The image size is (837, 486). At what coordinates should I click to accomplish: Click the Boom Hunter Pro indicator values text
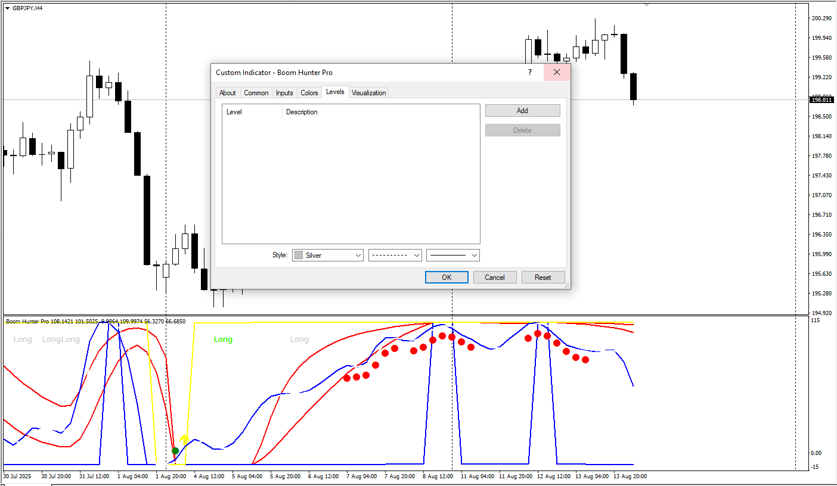[x=95, y=322]
